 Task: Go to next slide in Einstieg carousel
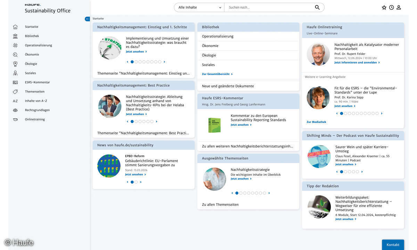point(164,62)
